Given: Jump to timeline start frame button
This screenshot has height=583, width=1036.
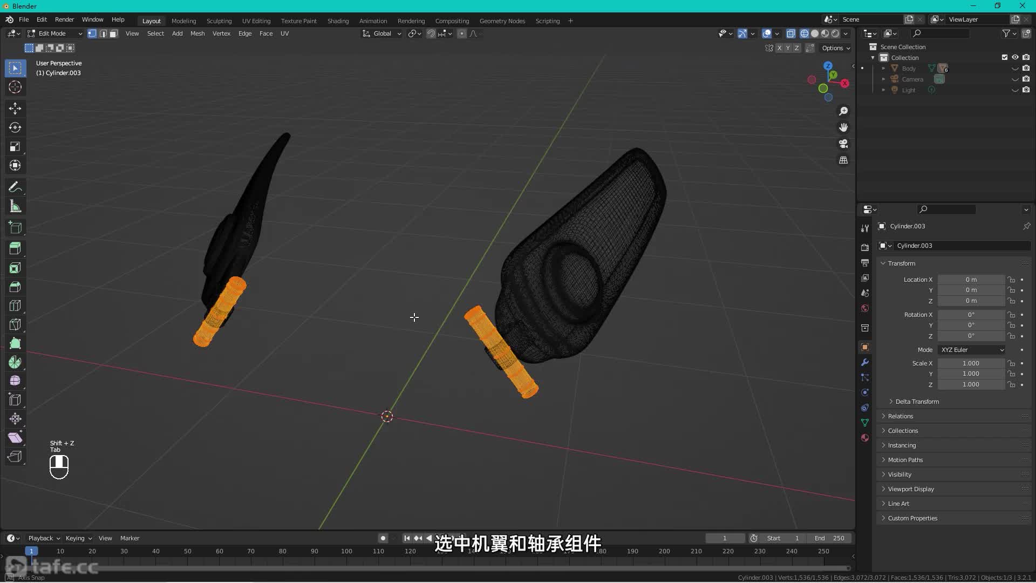Looking at the screenshot, I should coord(407,538).
